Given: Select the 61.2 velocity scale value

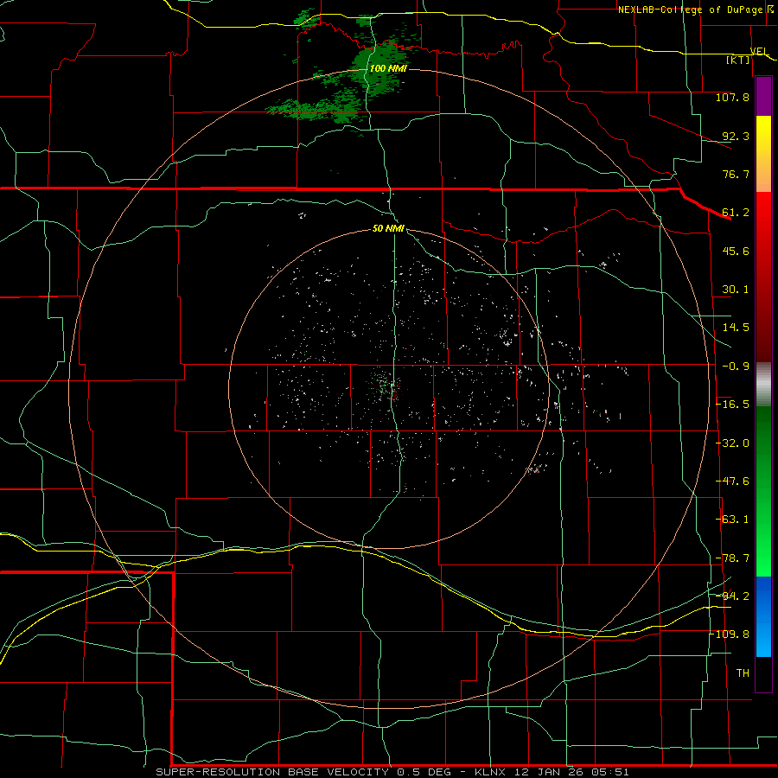Looking at the screenshot, I should (736, 213).
